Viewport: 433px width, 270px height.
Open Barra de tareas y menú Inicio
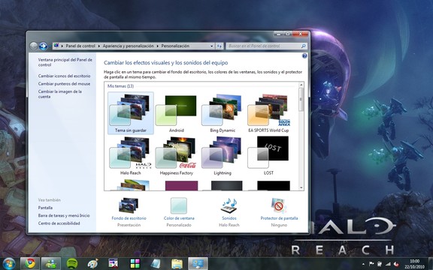pos(64,215)
